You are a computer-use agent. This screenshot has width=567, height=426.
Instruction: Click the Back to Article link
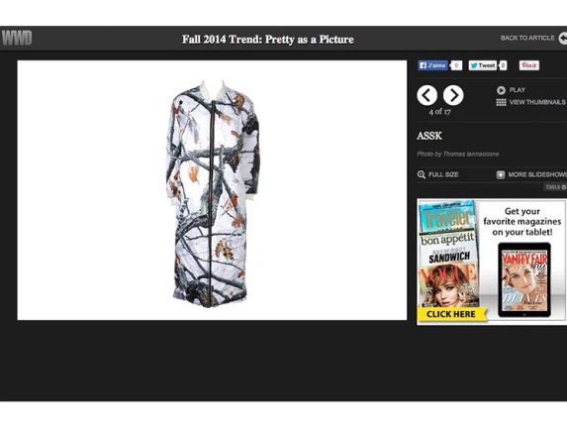pos(527,38)
